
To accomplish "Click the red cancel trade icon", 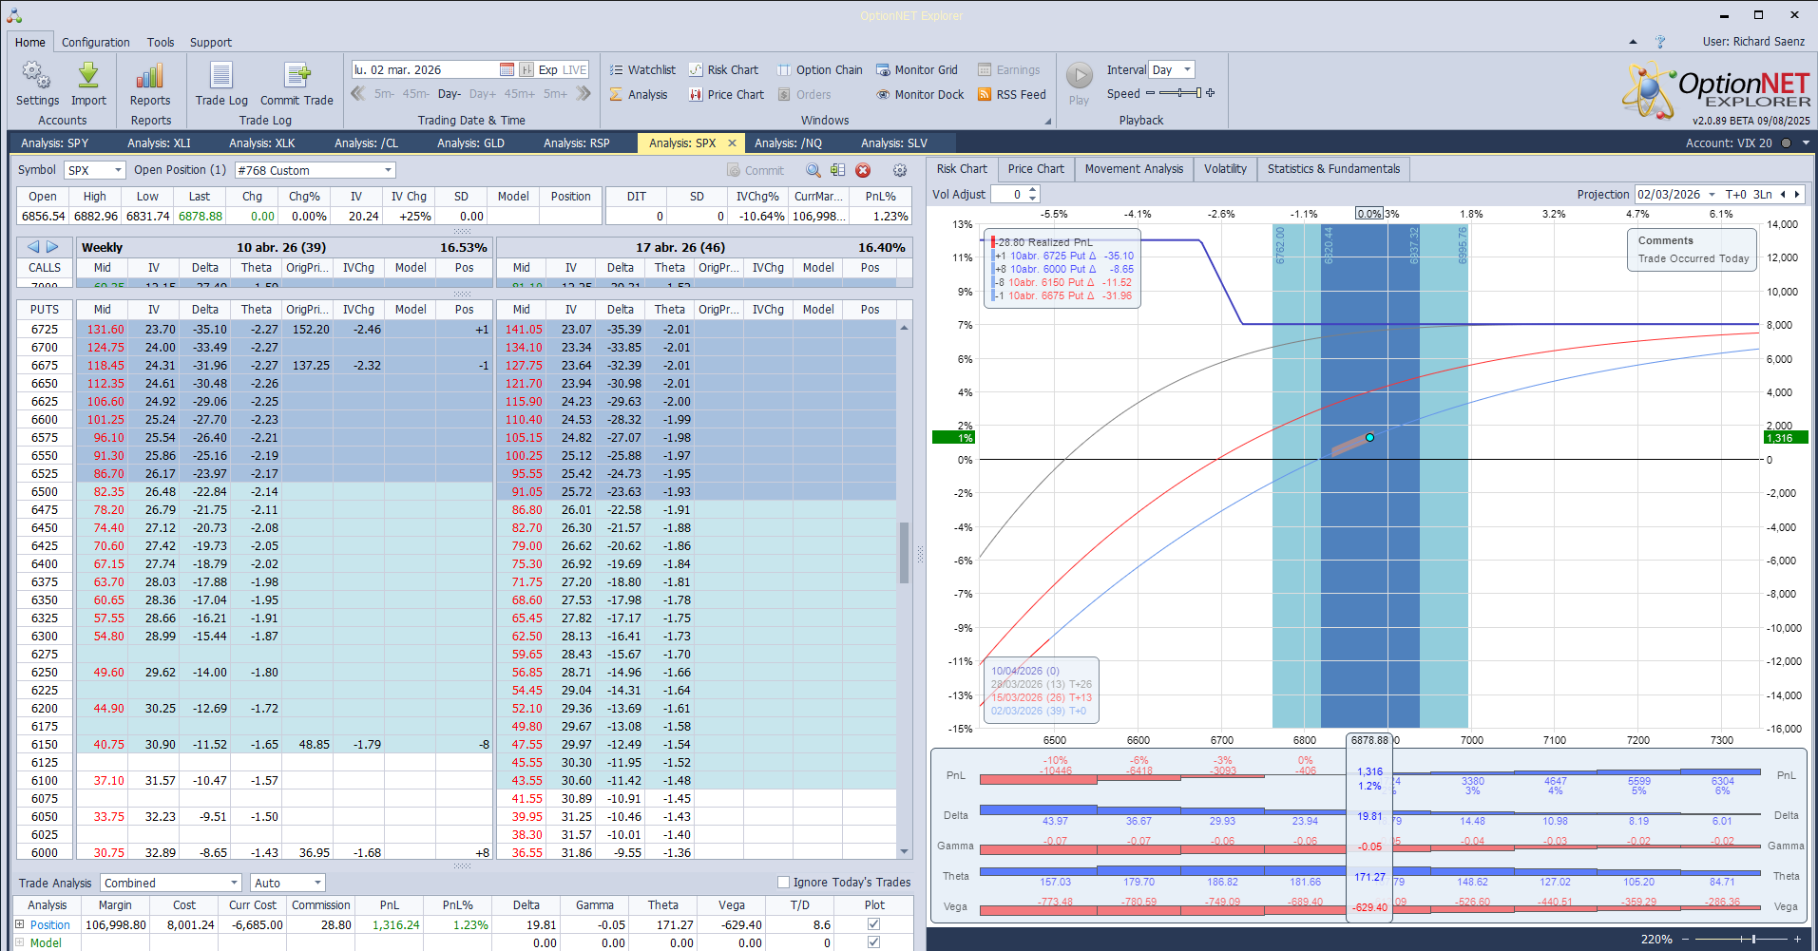I will pos(863,170).
